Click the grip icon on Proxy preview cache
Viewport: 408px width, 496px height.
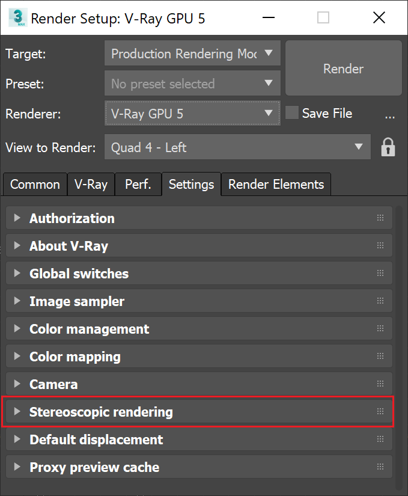point(380,467)
